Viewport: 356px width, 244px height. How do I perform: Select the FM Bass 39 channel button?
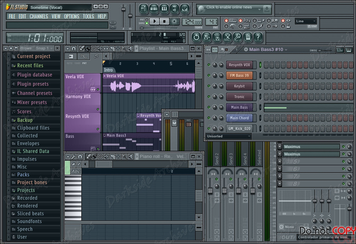click(x=239, y=75)
